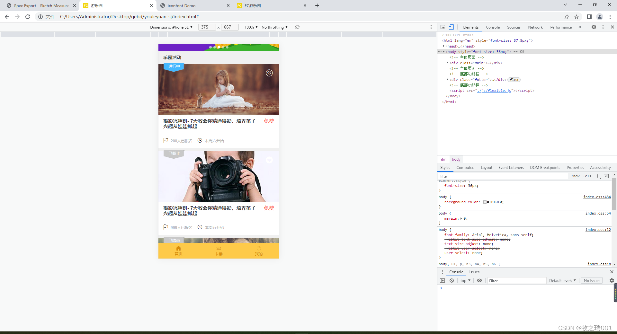Clear the console
Screen dimensions: 617x334
[452, 281]
